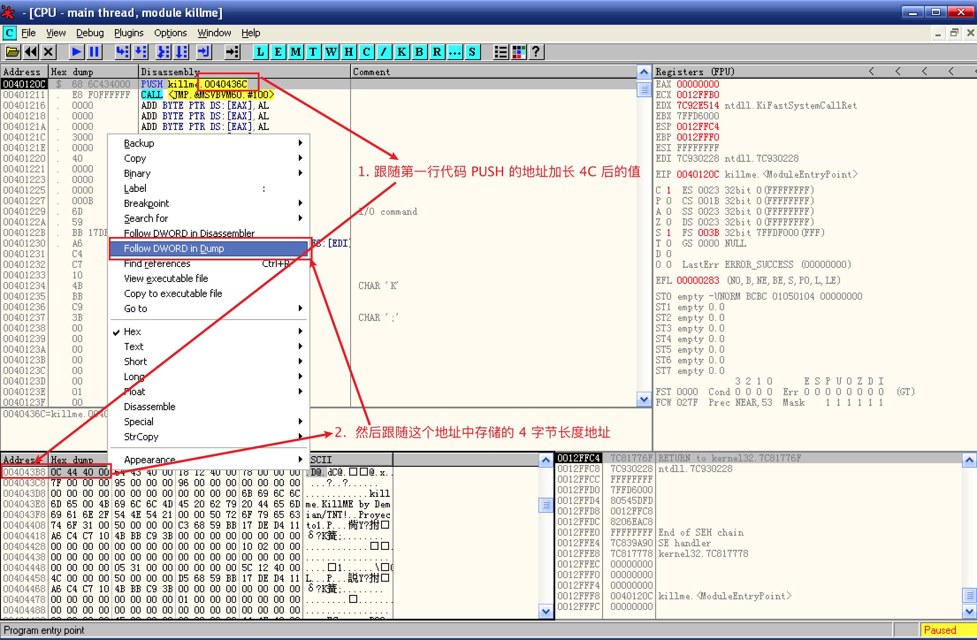Click the Run program play icon
Image resolution: width=977 pixels, height=640 pixels.
point(76,52)
